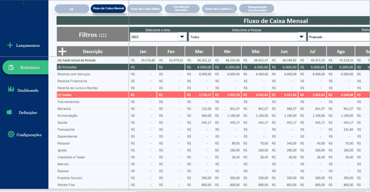Select the Relatórios sidebar button
Image resolution: width=371 pixels, height=192 pixels.
tap(26, 67)
